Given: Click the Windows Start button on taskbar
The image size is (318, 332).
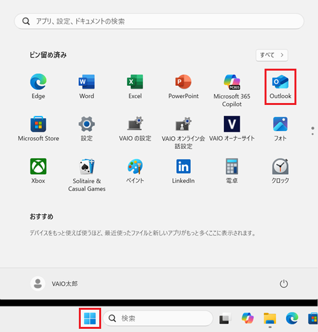Looking at the screenshot, I should click(90, 318).
